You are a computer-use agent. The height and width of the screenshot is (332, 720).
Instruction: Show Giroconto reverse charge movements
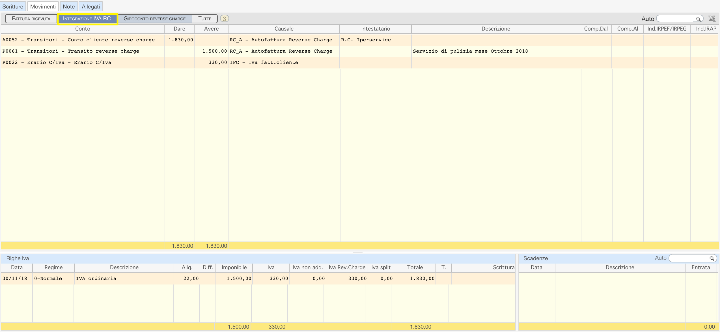click(154, 19)
